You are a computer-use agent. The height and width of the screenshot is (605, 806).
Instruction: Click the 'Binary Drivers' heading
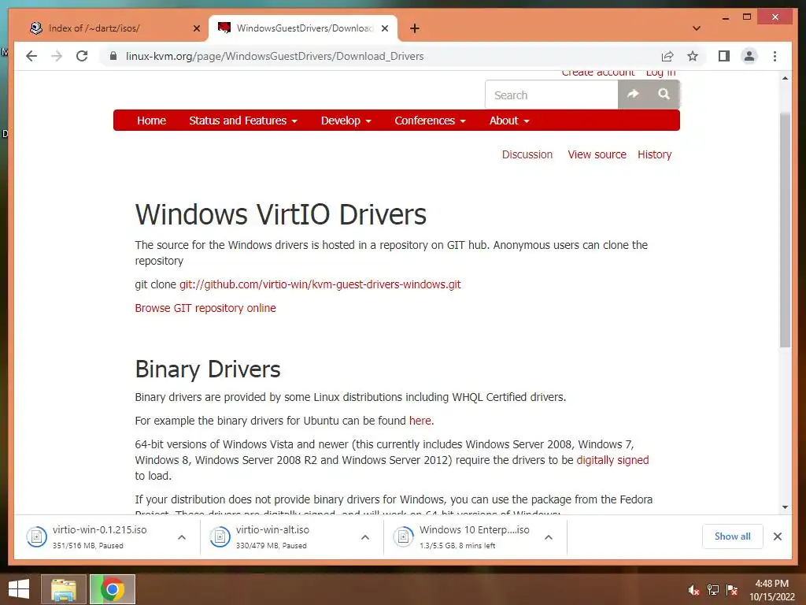click(208, 369)
